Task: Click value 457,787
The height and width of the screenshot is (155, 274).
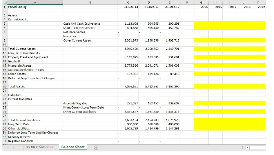Action: point(174,28)
